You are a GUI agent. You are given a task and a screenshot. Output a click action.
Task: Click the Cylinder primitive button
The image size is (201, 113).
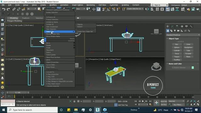(x=177, y=51)
